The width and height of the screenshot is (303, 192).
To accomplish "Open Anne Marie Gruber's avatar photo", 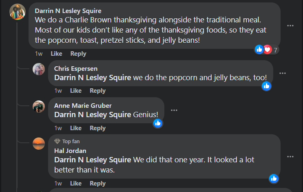I will coord(39,107).
